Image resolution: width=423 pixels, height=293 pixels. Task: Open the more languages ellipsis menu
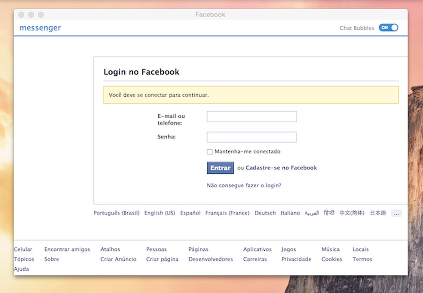coord(396,213)
